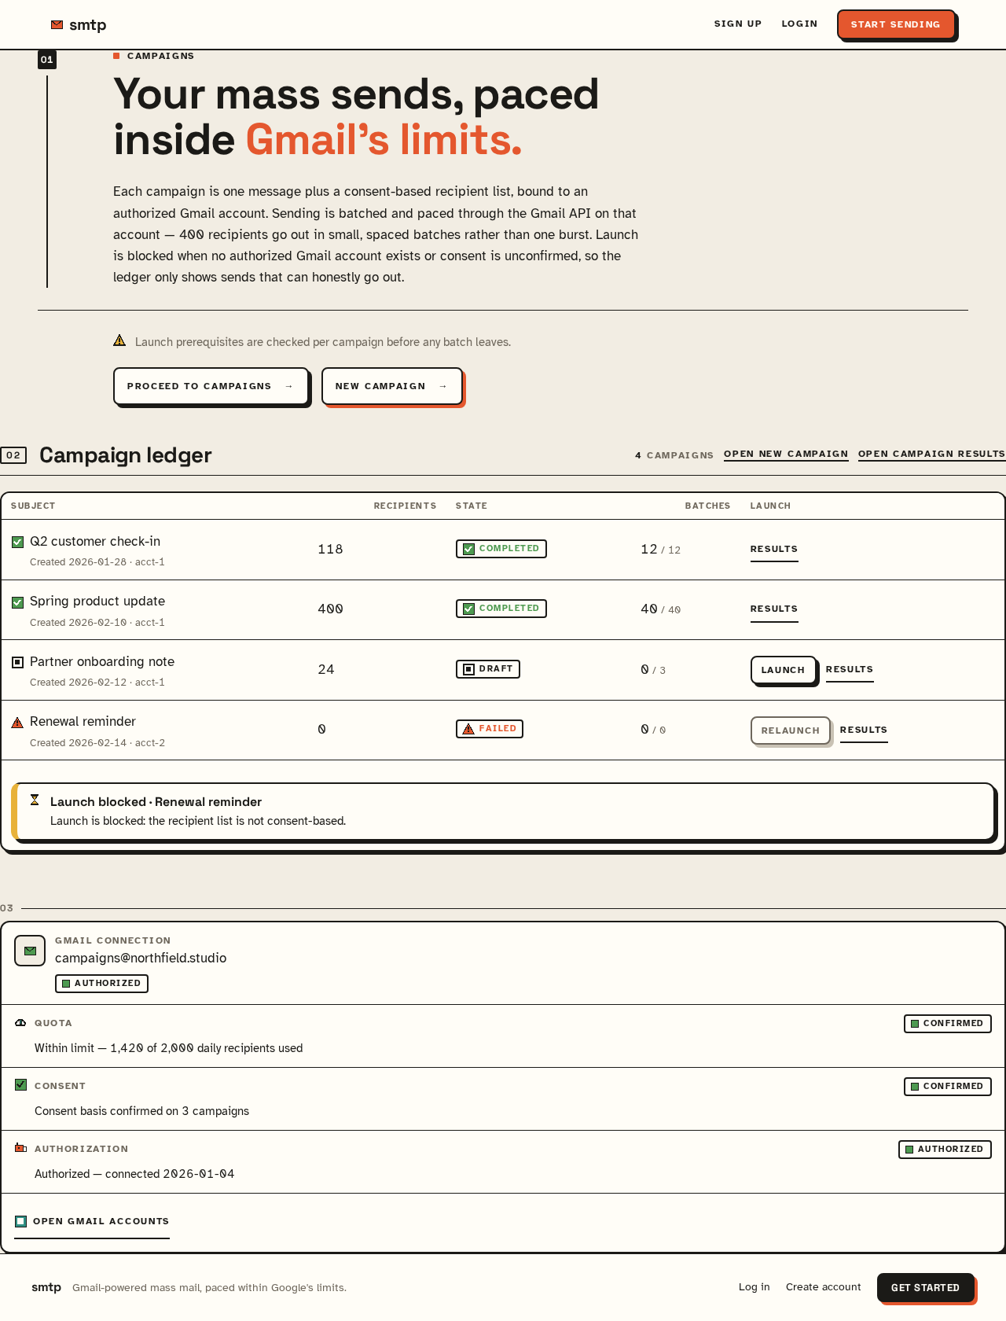The width and height of the screenshot is (1006, 1321).
Task: Click the Completed badge on Spring product update
Action: pyautogui.click(x=501, y=609)
